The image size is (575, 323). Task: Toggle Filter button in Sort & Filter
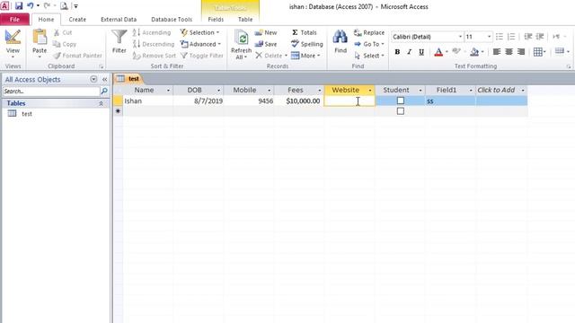pyautogui.click(x=201, y=56)
